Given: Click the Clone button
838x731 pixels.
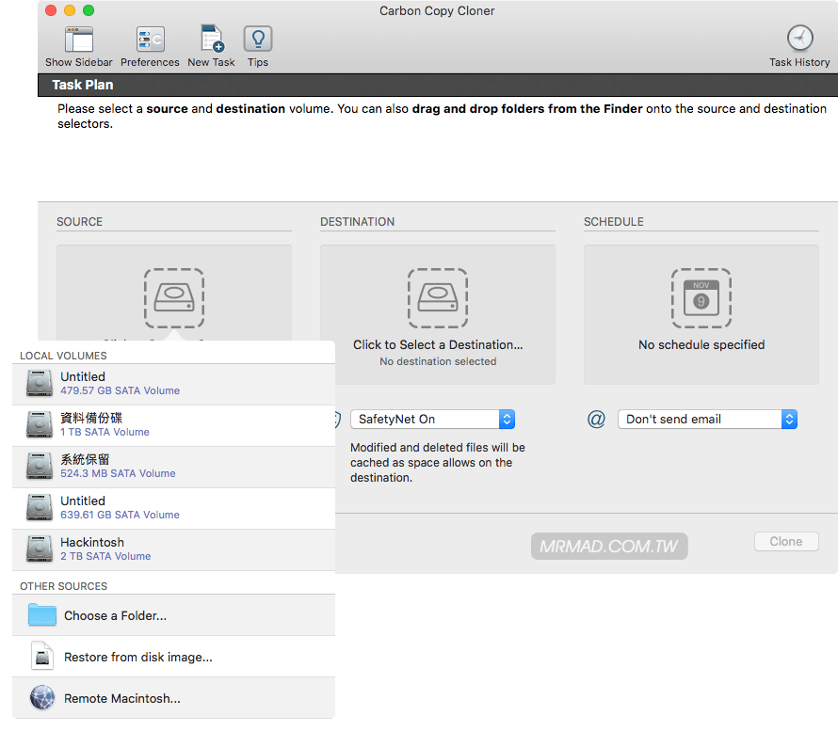Looking at the screenshot, I should click(786, 542).
